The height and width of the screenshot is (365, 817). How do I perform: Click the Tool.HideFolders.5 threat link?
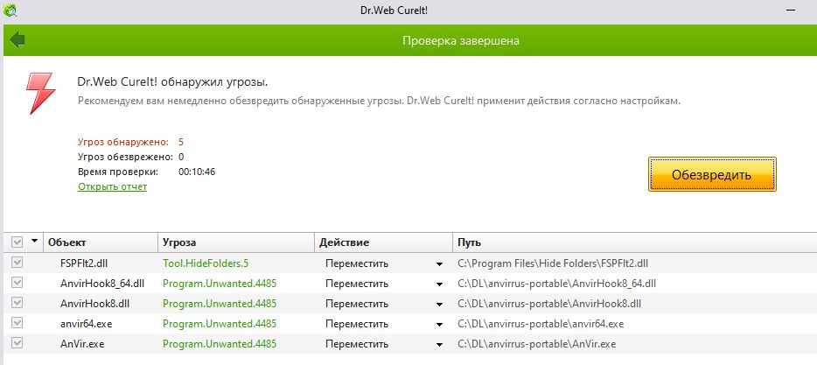[x=206, y=263]
